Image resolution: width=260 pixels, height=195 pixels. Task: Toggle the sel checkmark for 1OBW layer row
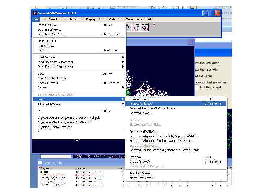coord(122,172)
